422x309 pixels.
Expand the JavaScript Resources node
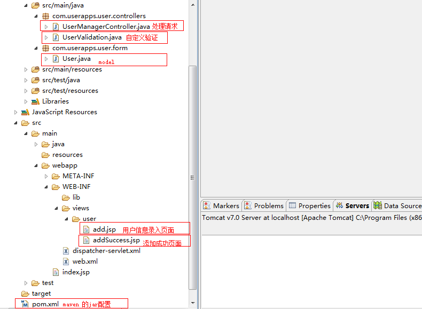(15, 112)
